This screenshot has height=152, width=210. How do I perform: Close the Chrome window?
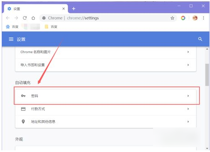point(203,6)
